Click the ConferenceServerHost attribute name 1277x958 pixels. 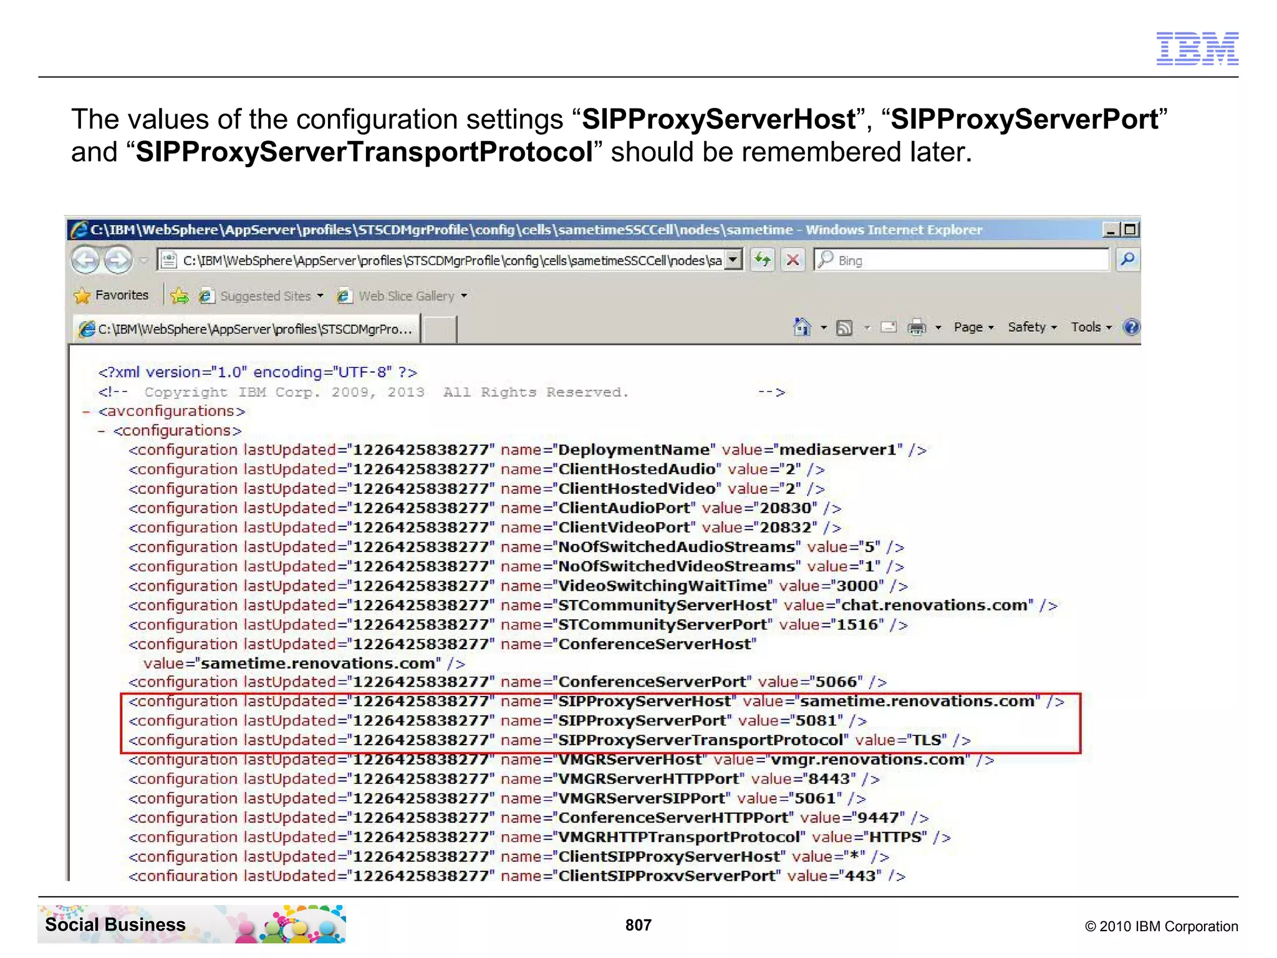pyautogui.click(x=654, y=644)
